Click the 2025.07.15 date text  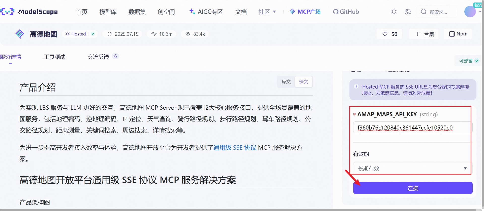(x=127, y=34)
